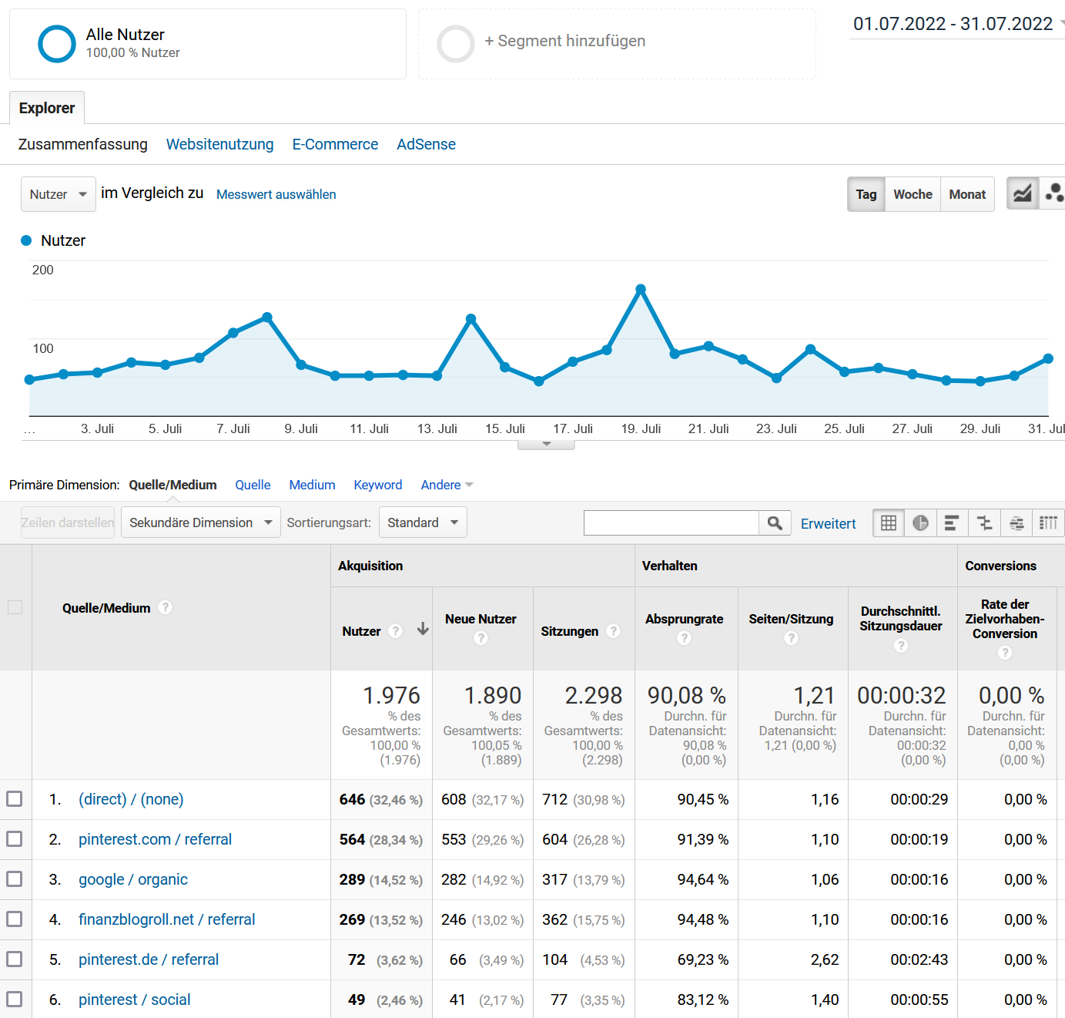This screenshot has width=1065, height=1018.
Task: Open help for Absprungrate column
Action: click(684, 638)
